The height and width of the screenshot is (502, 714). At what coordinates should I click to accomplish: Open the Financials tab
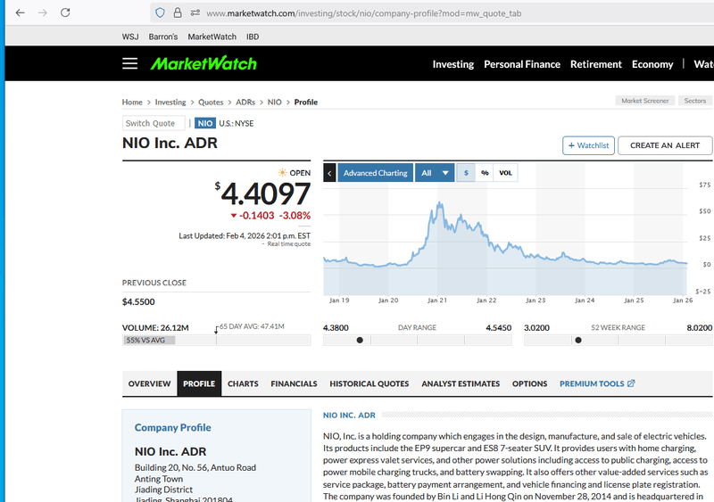(294, 383)
